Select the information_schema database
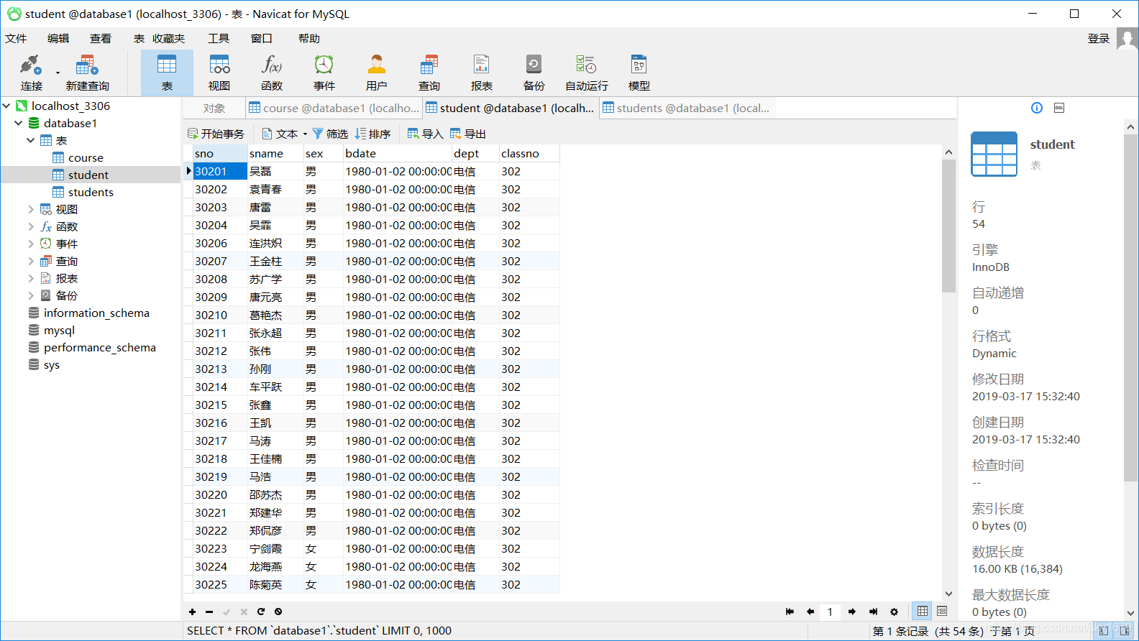The height and width of the screenshot is (641, 1139). 96,313
